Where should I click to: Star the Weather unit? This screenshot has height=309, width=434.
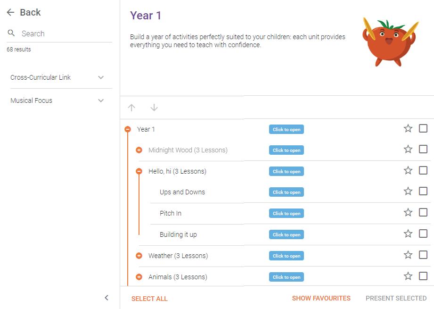[x=408, y=255]
